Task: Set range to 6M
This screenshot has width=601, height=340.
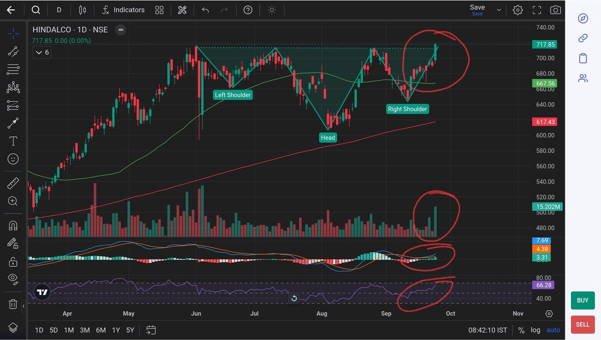Action: point(101,330)
